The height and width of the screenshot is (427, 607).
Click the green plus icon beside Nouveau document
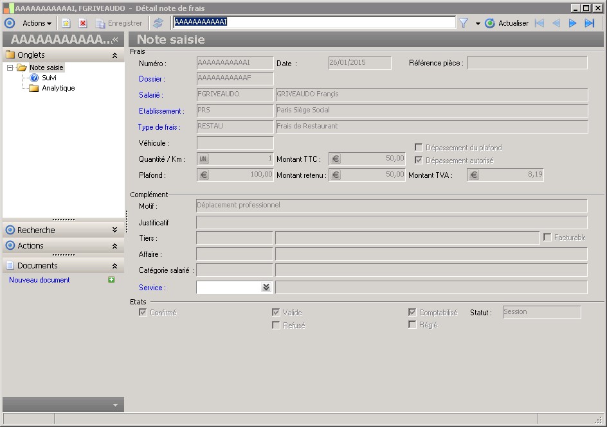pyautogui.click(x=111, y=280)
